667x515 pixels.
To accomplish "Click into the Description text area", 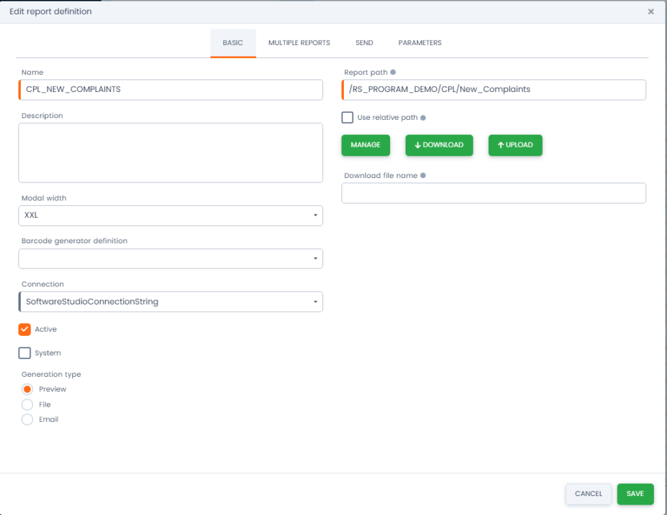I will coord(171,153).
